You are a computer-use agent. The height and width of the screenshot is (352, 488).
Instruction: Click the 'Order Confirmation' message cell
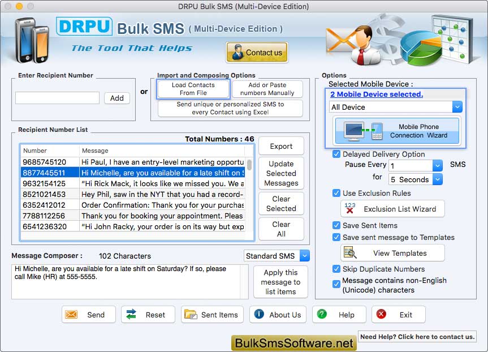coord(162,205)
